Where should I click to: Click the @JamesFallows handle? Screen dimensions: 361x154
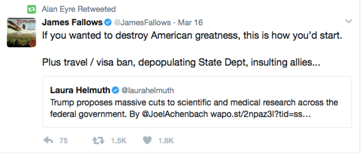(x=143, y=22)
